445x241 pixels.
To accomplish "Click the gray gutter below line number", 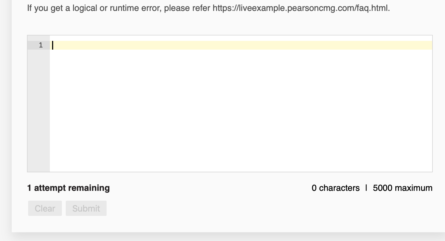I will [39, 110].
